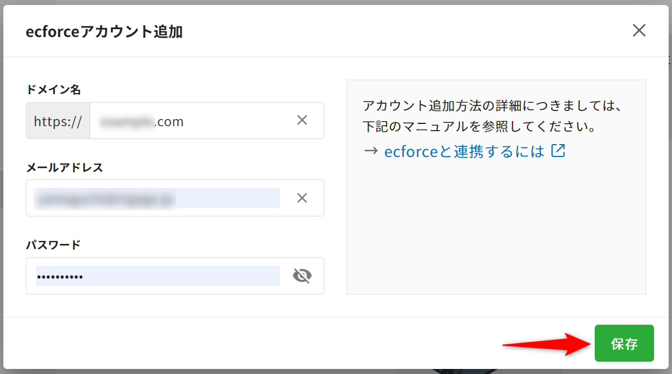Click the → arrow before the ecforce link
The image size is (672, 374).
pyautogui.click(x=370, y=151)
